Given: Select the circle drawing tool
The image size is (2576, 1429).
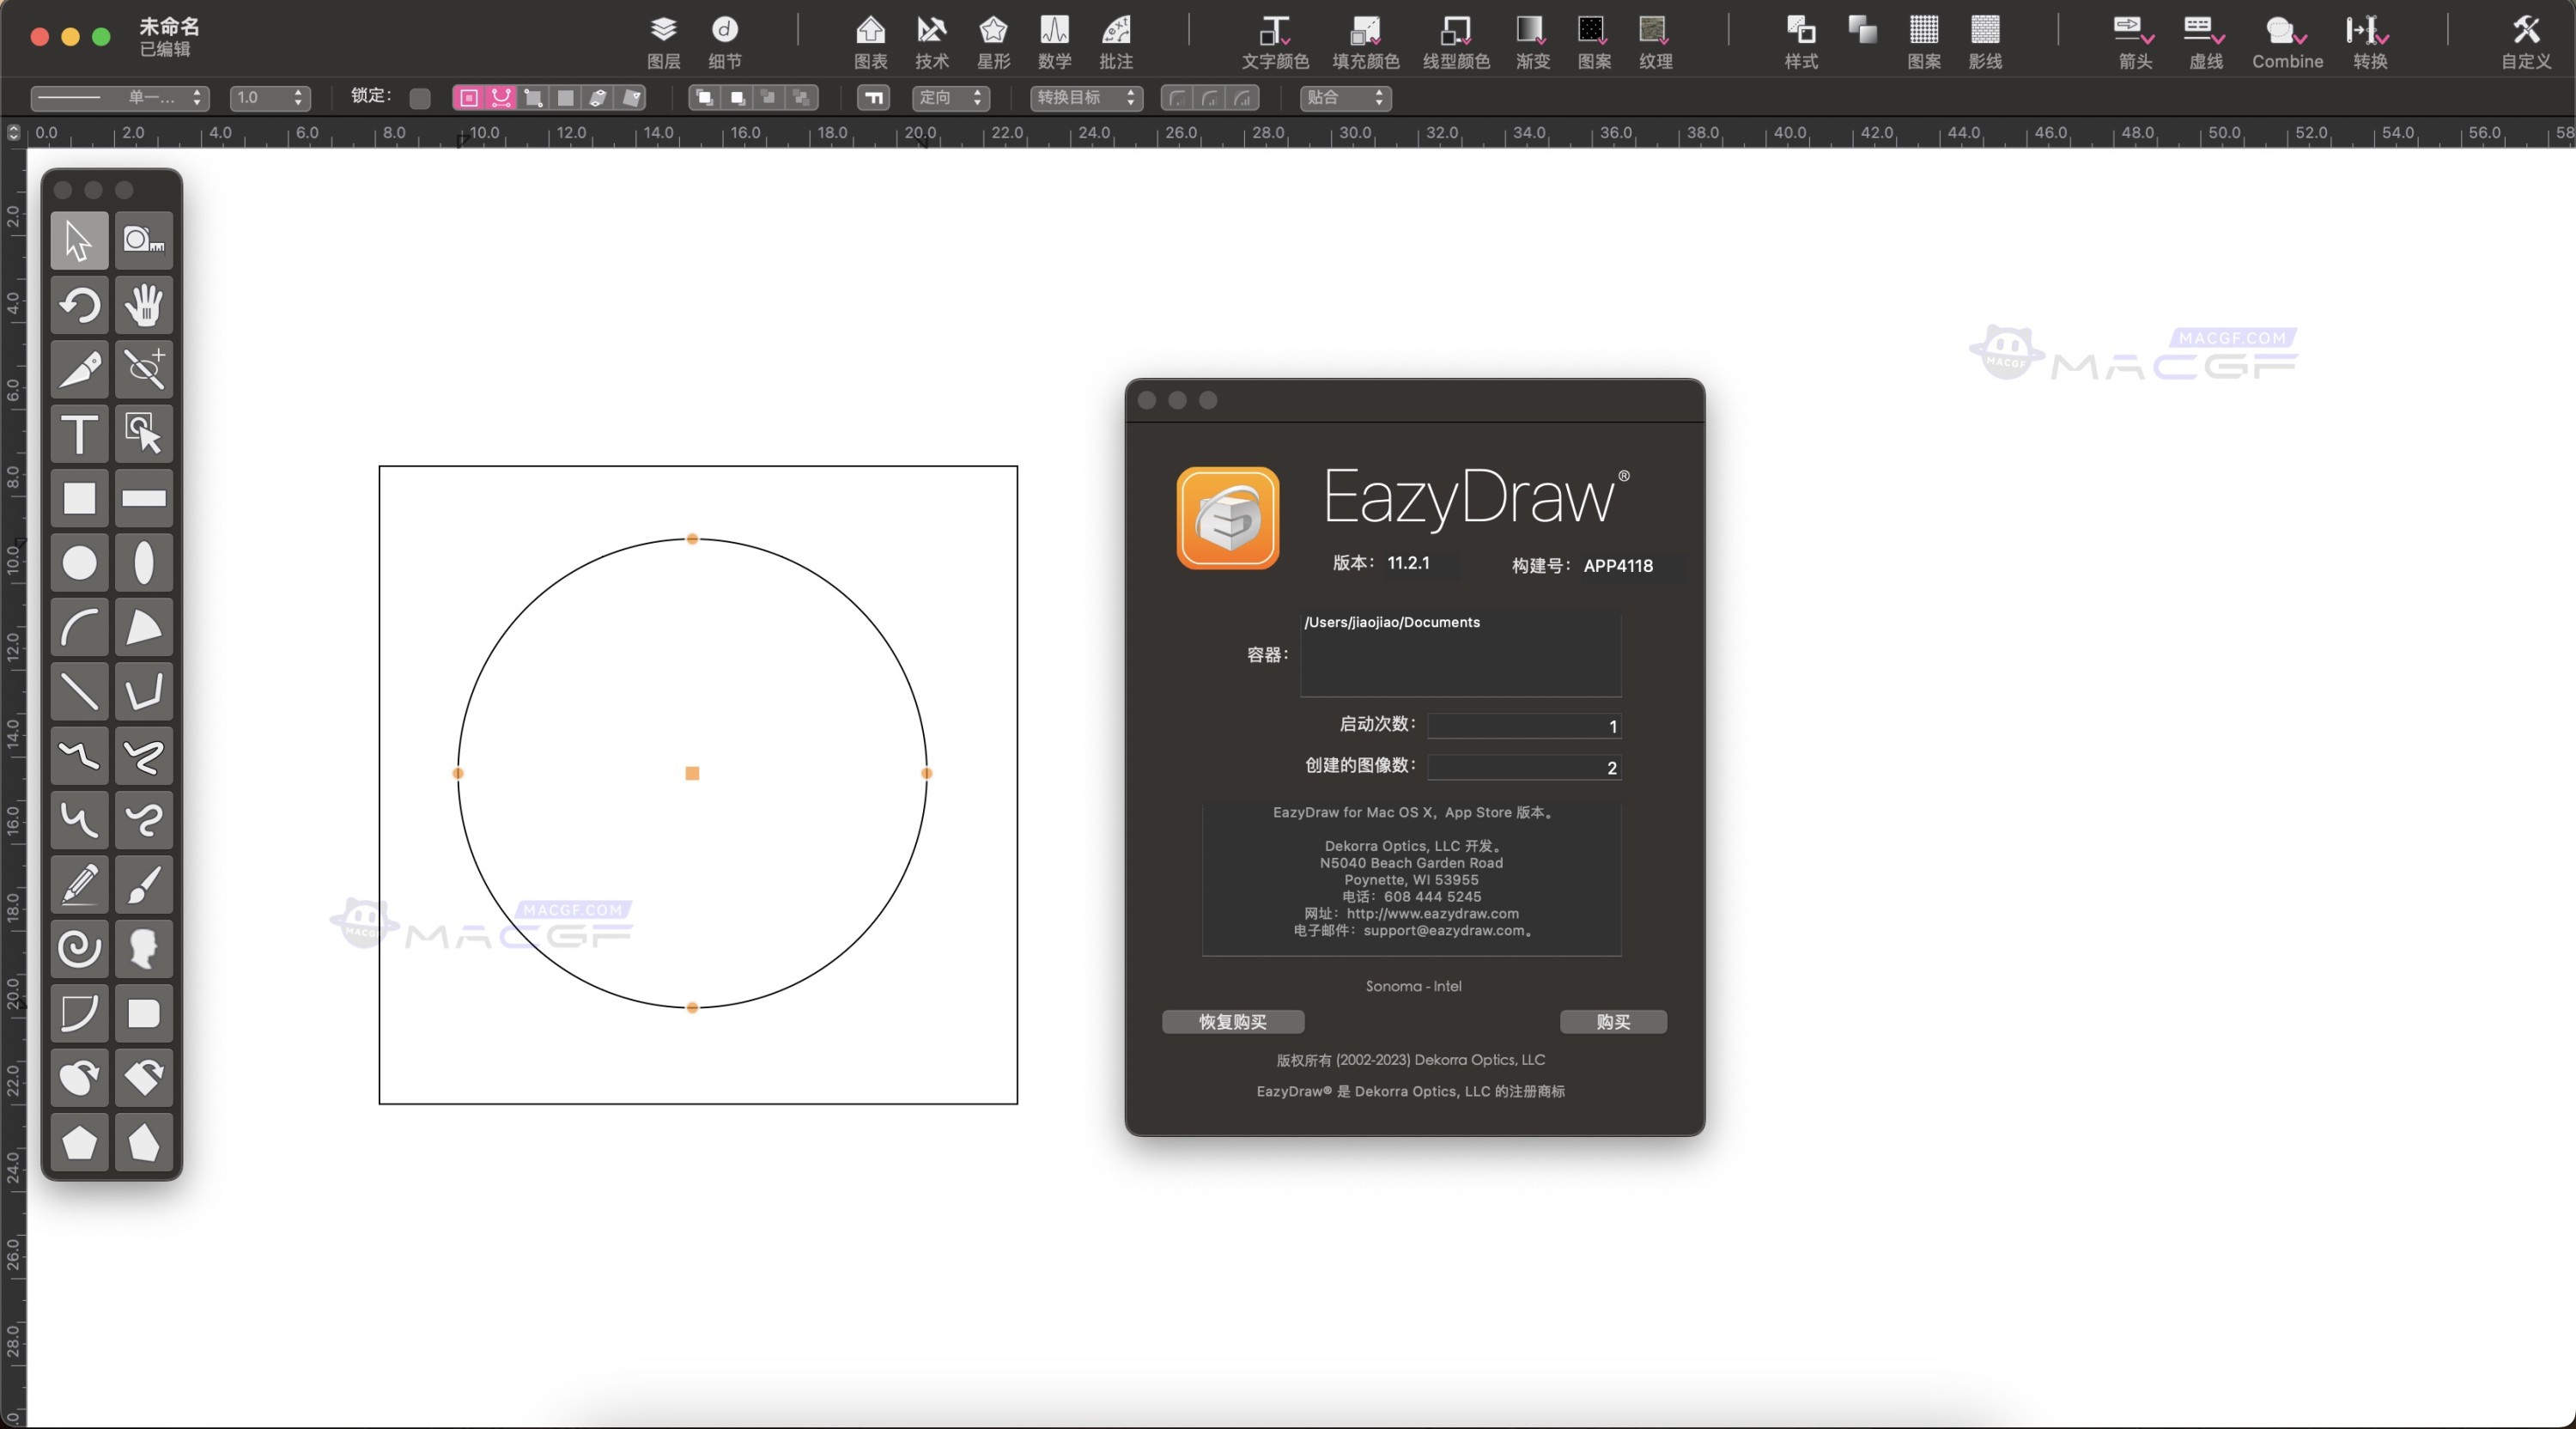Looking at the screenshot, I should pyautogui.click(x=78, y=563).
